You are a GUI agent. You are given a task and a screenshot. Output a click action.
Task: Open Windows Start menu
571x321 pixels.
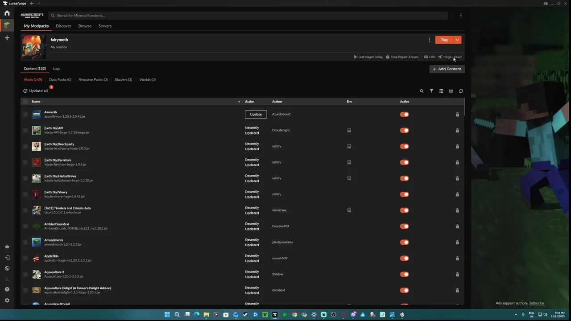point(167,315)
